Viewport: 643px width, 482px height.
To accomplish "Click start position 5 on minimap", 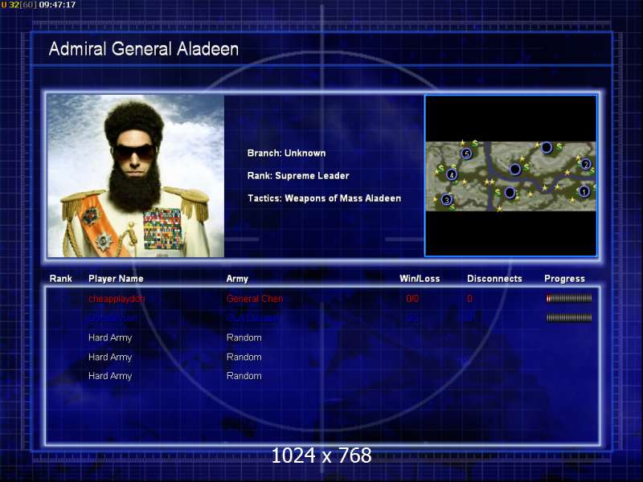I will pos(466,153).
